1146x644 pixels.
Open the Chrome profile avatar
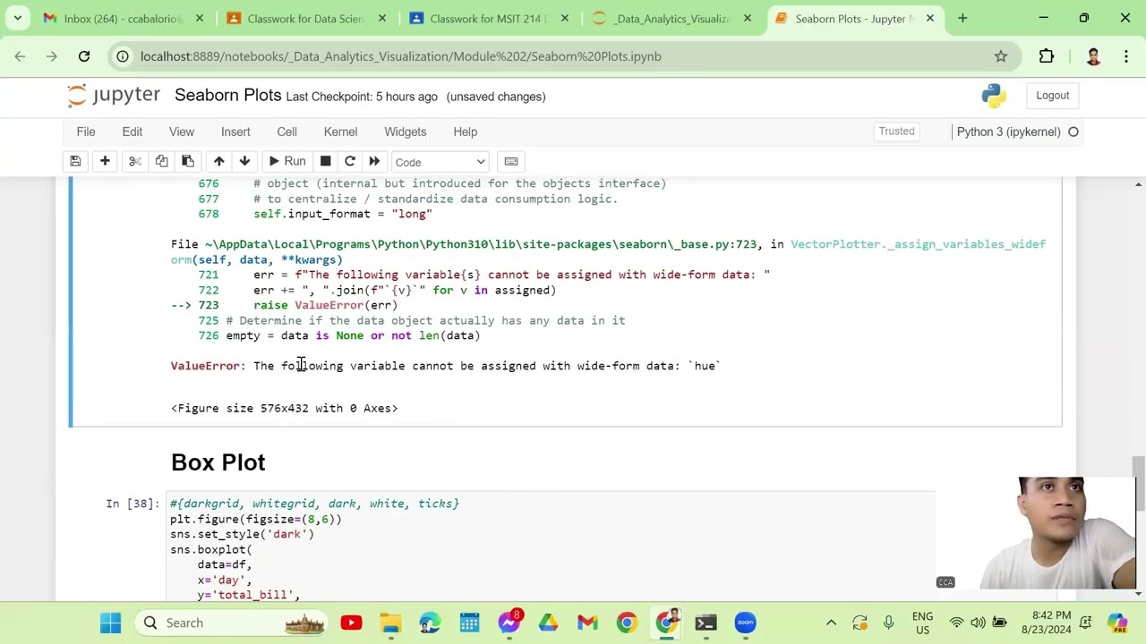click(x=1093, y=56)
